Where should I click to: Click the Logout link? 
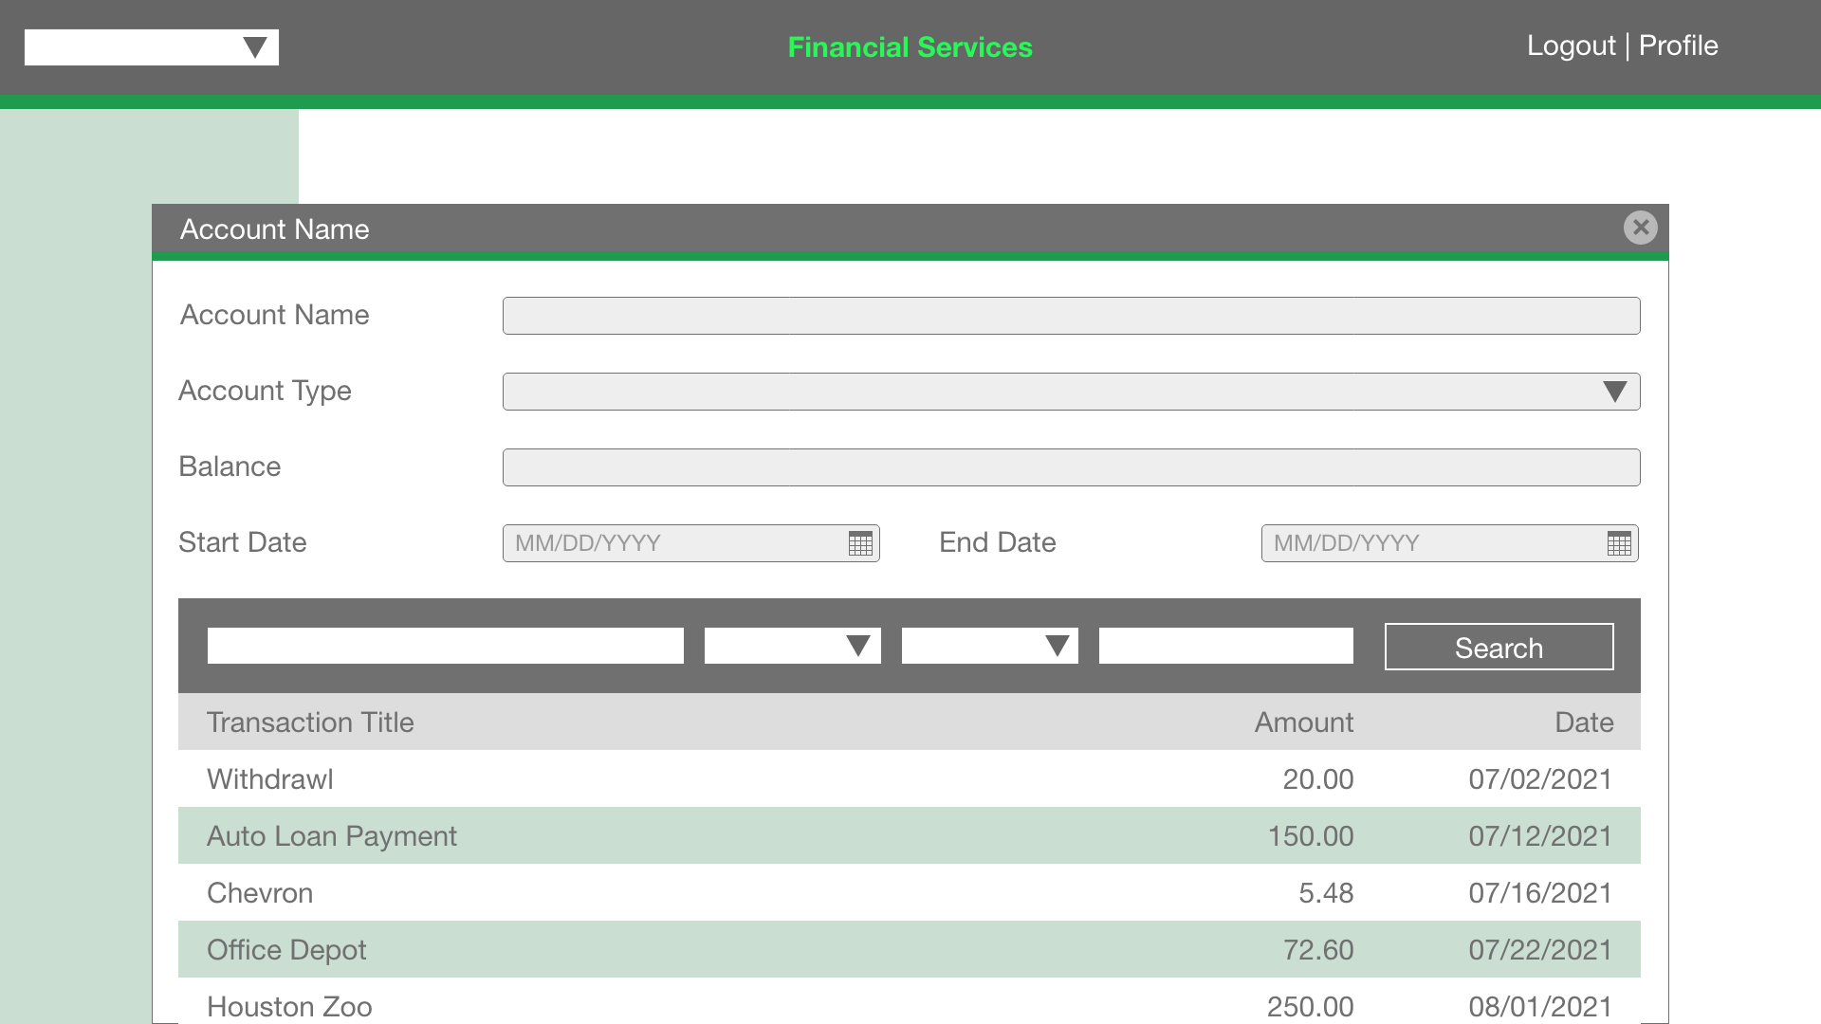point(1571,46)
